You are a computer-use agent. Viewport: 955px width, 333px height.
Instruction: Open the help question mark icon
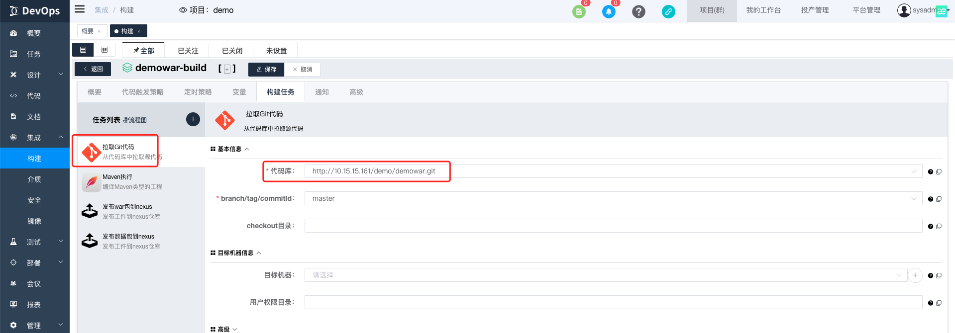point(638,11)
